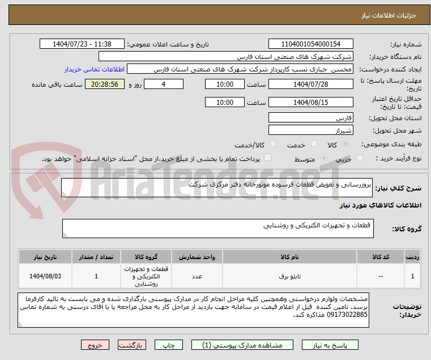Open اطلاعات تماس خریدار contact link
This screenshot has height=360, width=431.
95,69
